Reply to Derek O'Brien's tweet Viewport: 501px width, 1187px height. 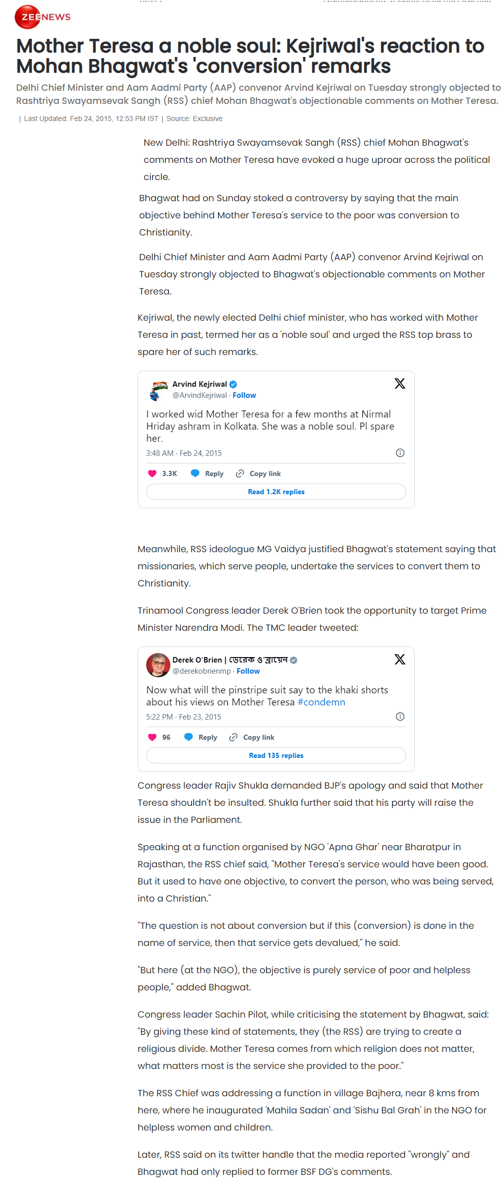[x=201, y=737]
